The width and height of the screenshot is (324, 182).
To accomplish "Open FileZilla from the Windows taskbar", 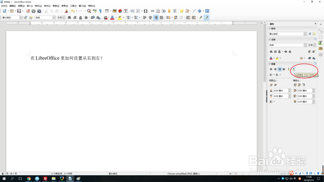I will (x=45, y=179).
